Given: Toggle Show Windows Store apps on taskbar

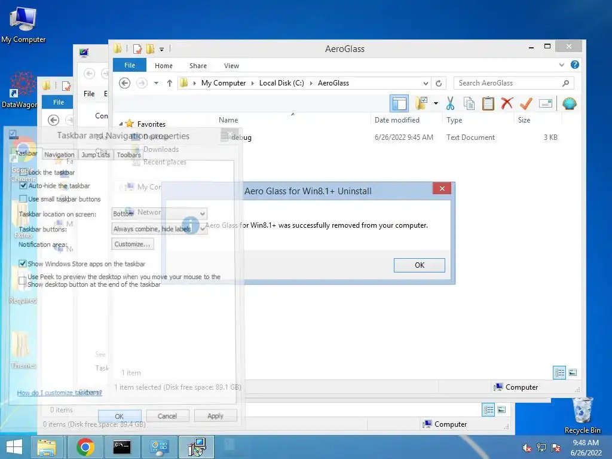Looking at the screenshot, I should [23, 264].
